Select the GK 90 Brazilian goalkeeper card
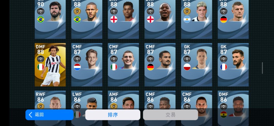The height and width of the screenshot is (126, 274). click(50, 19)
